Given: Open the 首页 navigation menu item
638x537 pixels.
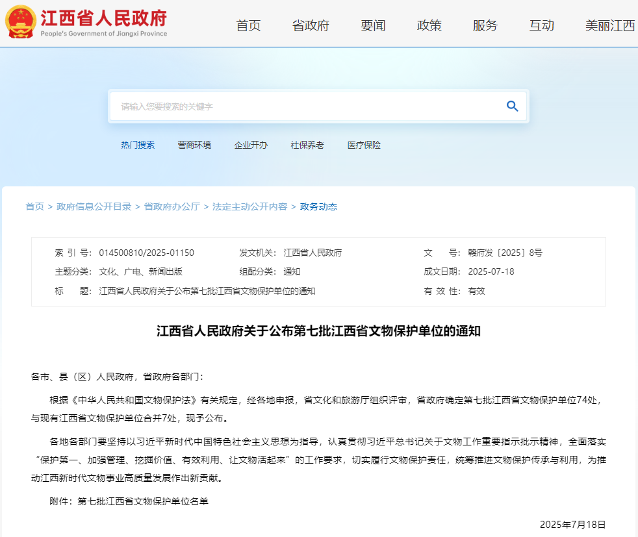Looking at the screenshot, I should pyautogui.click(x=248, y=25).
